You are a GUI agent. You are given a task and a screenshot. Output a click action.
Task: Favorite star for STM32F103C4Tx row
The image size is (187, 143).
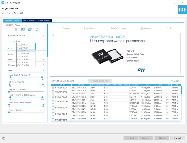click(x=53, y=88)
